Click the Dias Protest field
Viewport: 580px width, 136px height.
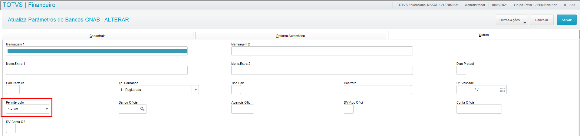tap(461, 70)
